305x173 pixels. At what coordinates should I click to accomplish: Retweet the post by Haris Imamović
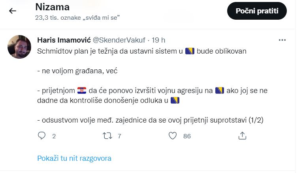pos(107,136)
